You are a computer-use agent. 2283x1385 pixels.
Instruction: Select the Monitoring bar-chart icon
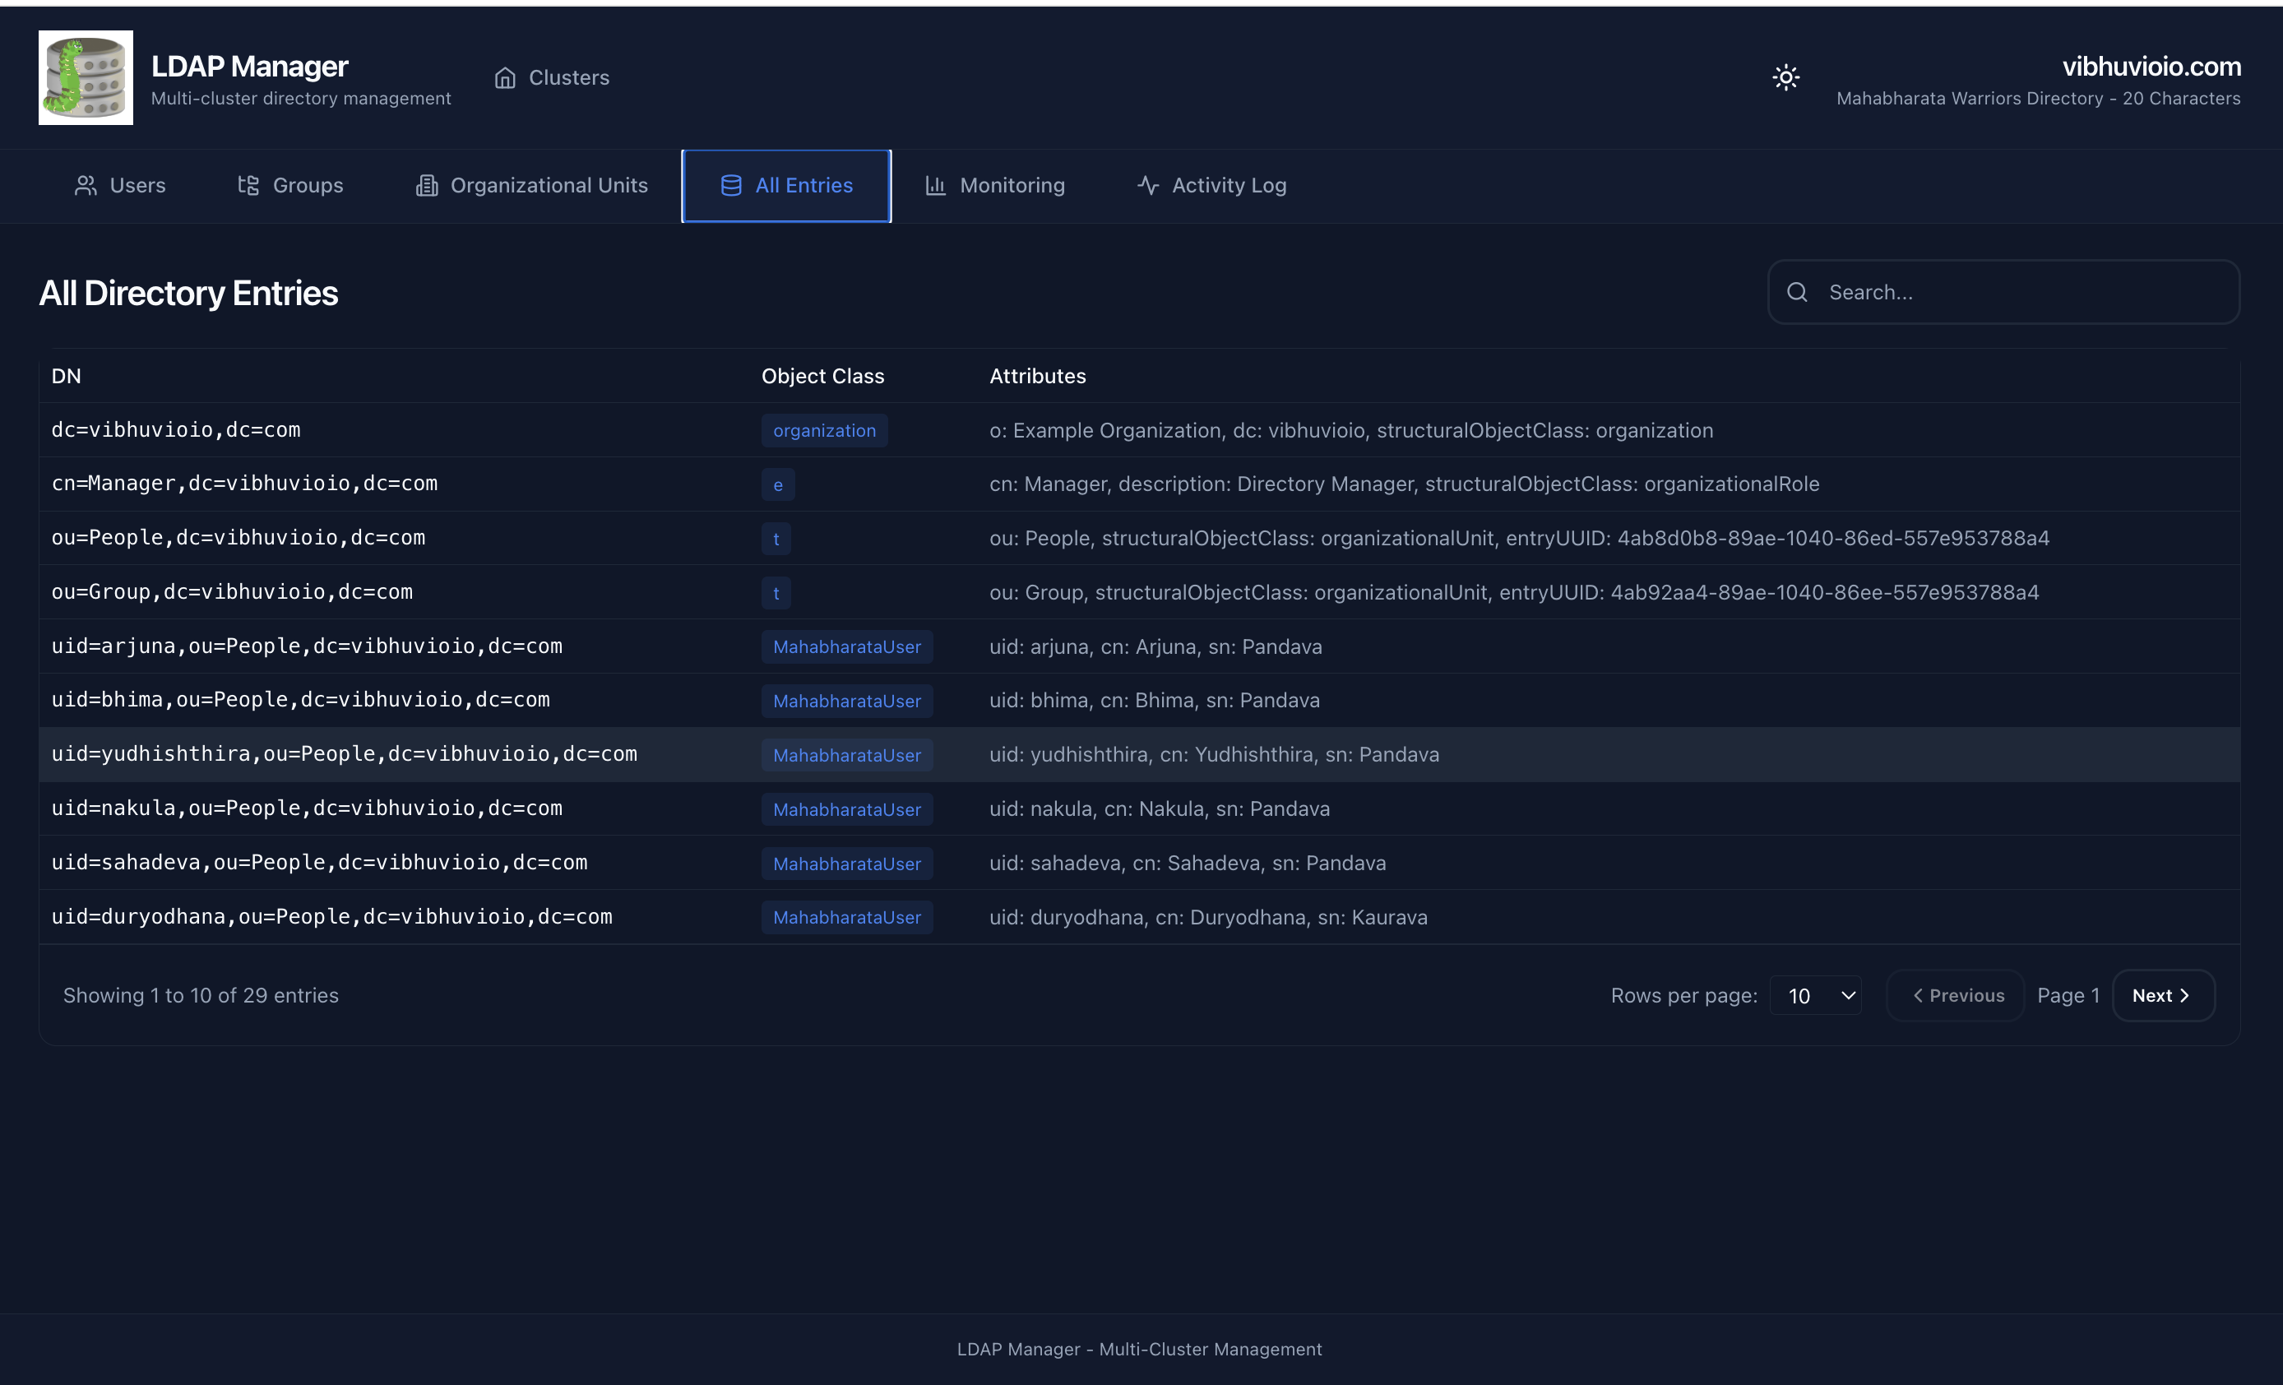[934, 185]
